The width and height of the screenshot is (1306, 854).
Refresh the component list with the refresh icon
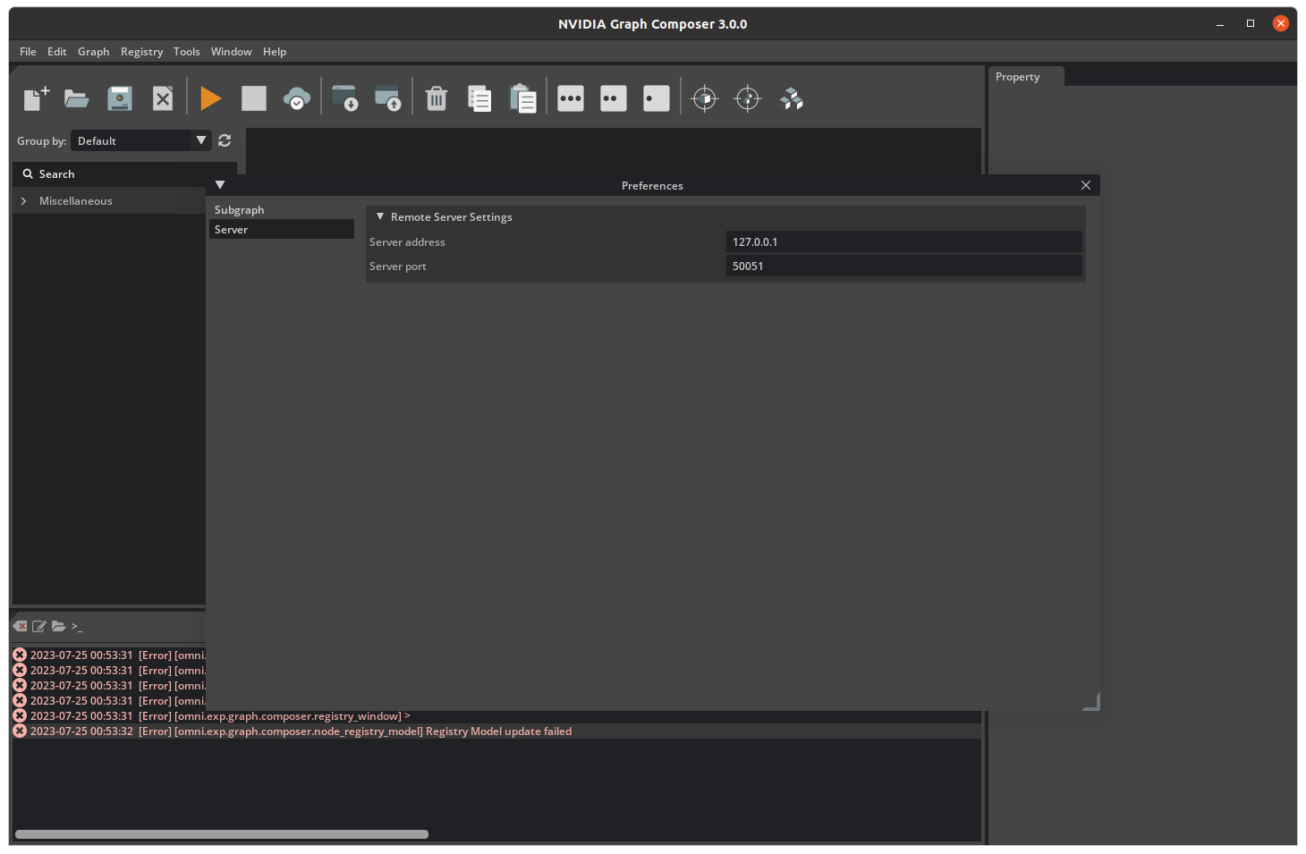(225, 140)
